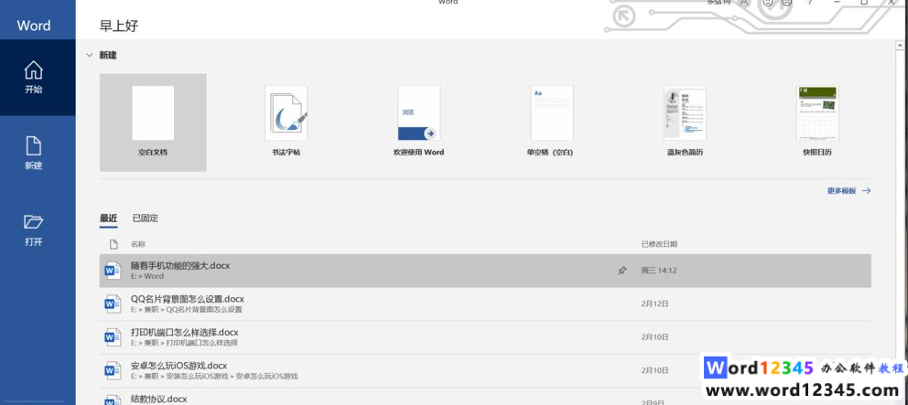908x405 pixels.
Task: Collapse the 新建 section chevron
Action: click(x=89, y=55)
